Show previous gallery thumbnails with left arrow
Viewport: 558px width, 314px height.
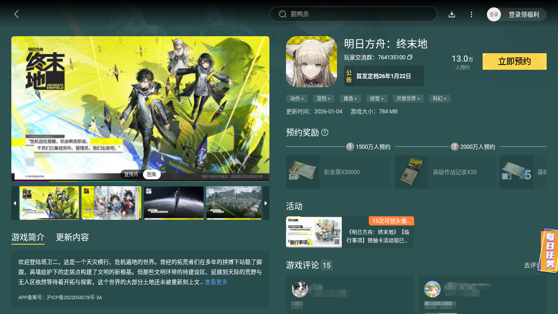pyautogui.click(x=15, y=203)
